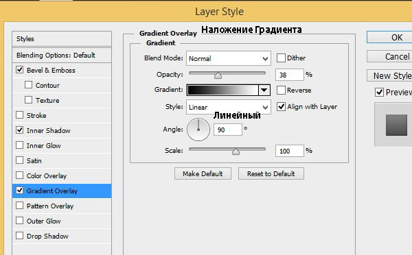412x255 pixels.
Task: Click the OK button
Action: [389, 38]
